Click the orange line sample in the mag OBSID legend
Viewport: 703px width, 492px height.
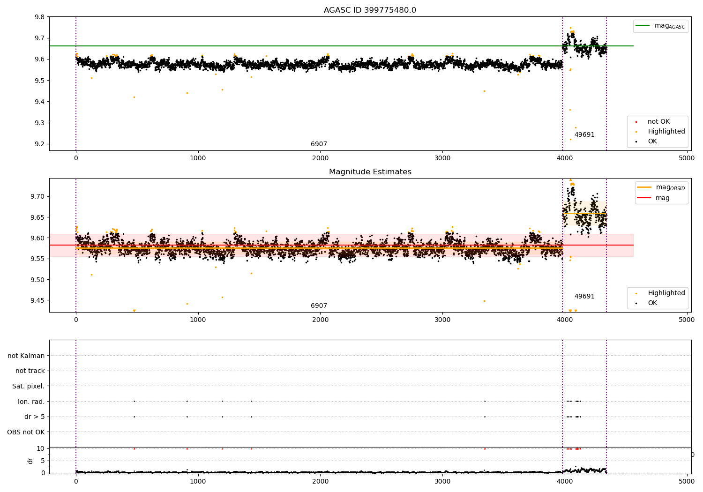point(644,187)
